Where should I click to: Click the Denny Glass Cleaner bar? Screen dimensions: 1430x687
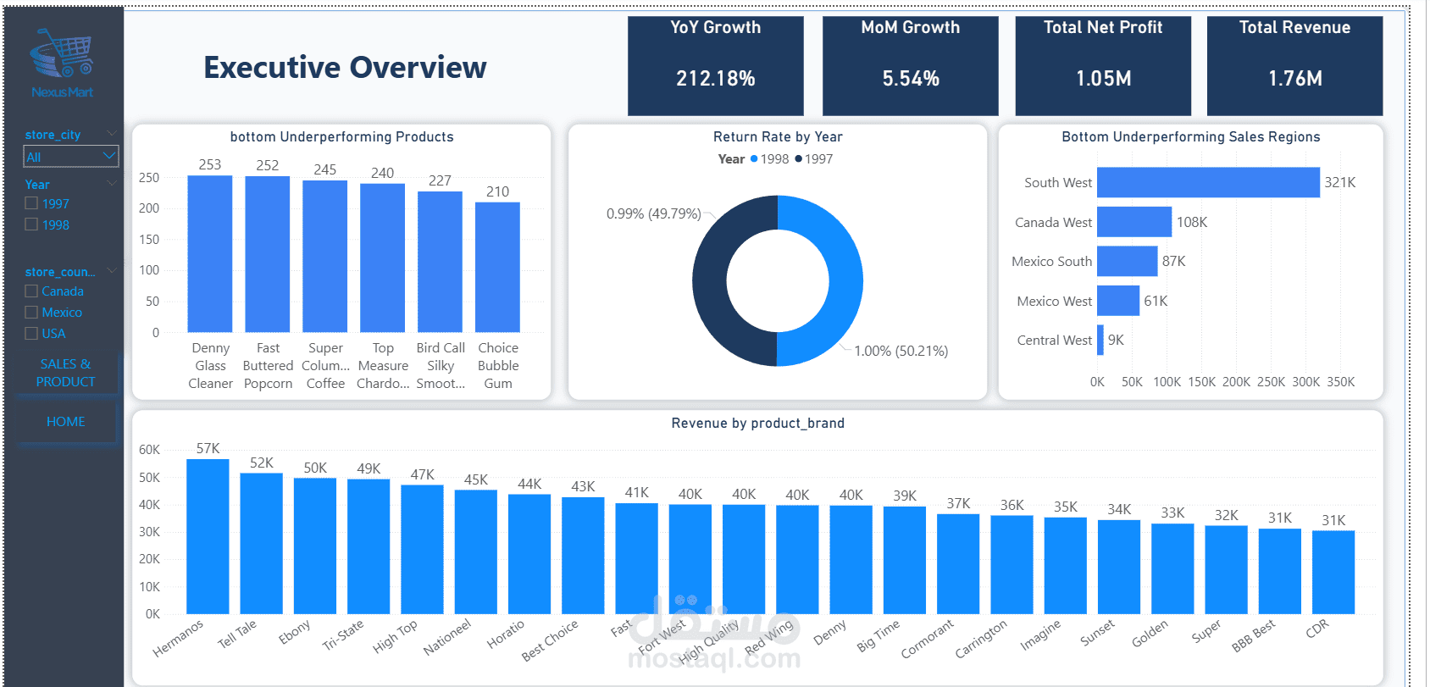click(210, 253)
